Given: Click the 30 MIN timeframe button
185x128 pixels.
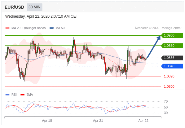Looking at the screenshot, I should pos(34,7).
